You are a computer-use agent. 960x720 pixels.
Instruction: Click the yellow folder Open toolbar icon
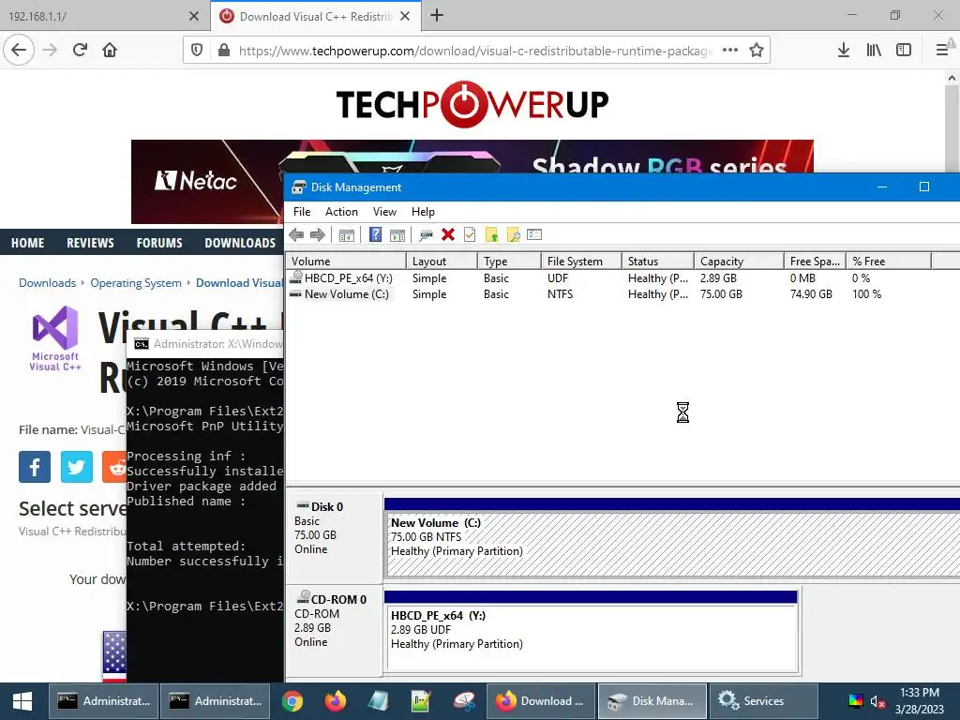[491, 234]
